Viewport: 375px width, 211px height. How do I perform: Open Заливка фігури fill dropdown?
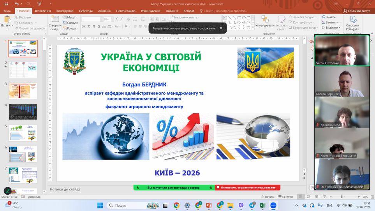pyautogui.click(x=302, y=17)
